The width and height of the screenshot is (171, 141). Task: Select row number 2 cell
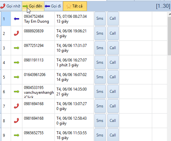tap(6, 33)
